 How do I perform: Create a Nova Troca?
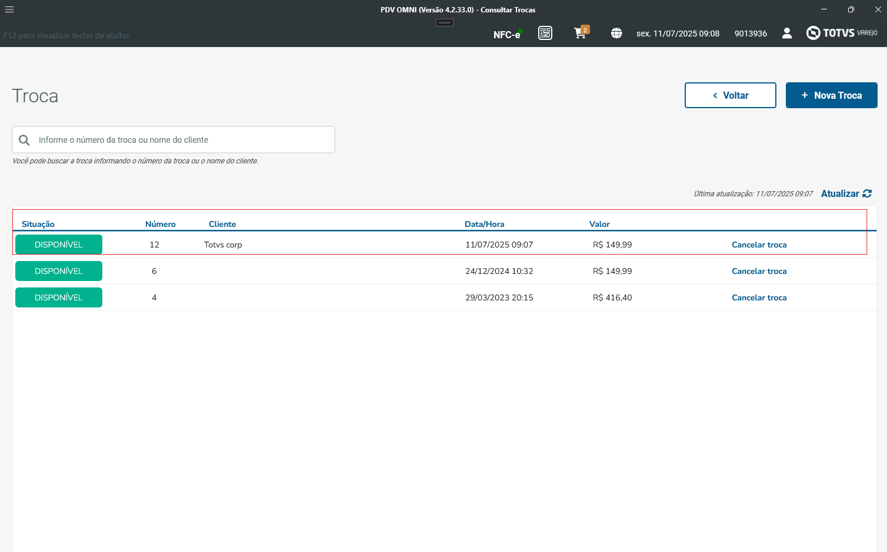pyautogui.click(x=832, y=95)
